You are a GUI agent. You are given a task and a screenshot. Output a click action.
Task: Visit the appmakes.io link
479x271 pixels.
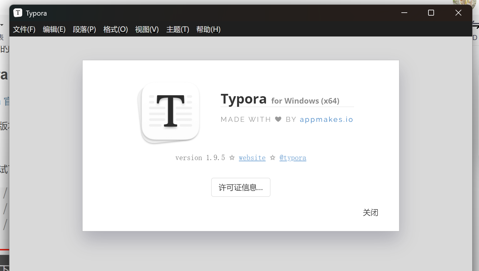click(x=326, y=119)
